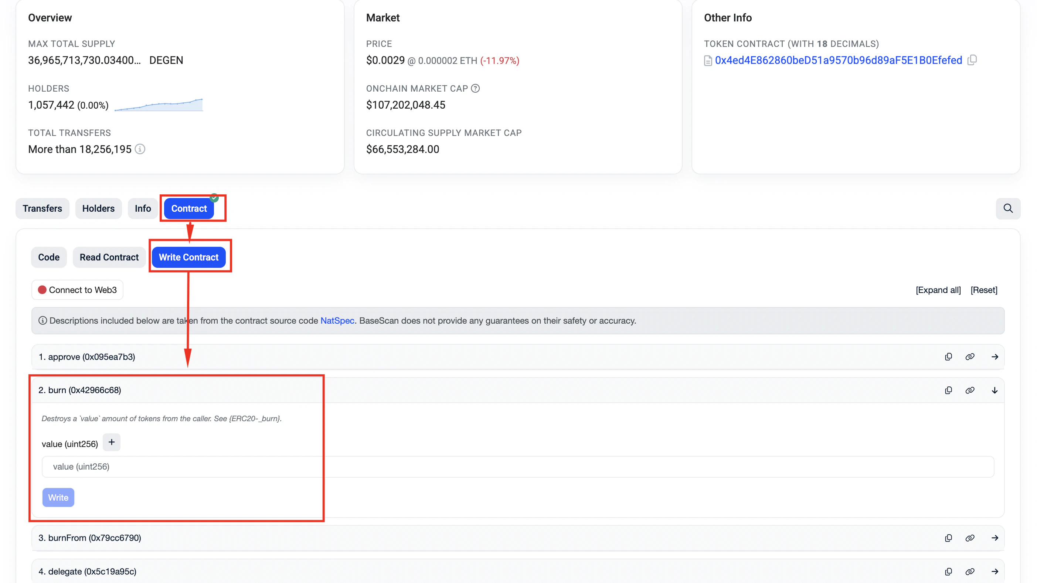Copy the burn function selector via copy icon

click(x=948, y=390)
